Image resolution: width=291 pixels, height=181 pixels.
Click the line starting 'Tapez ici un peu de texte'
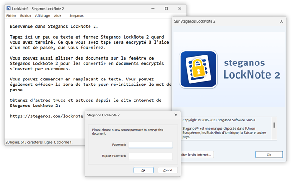coord(87,37)
